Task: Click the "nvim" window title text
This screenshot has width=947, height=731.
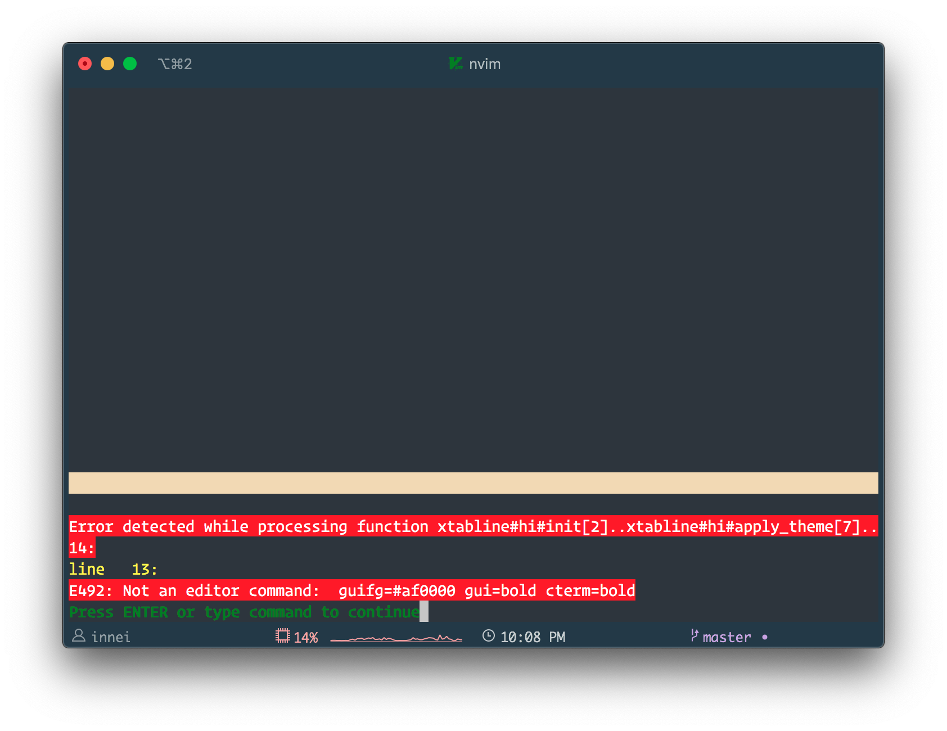Action: tap(485, 64)
